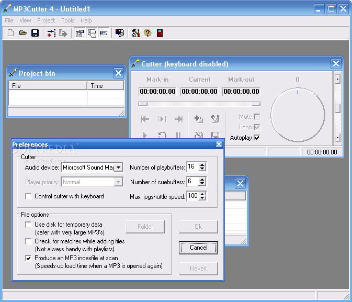Viewport: 352px width, 302px height.
Task: Jump to mark-in in the Cutter
Action: 145,119
